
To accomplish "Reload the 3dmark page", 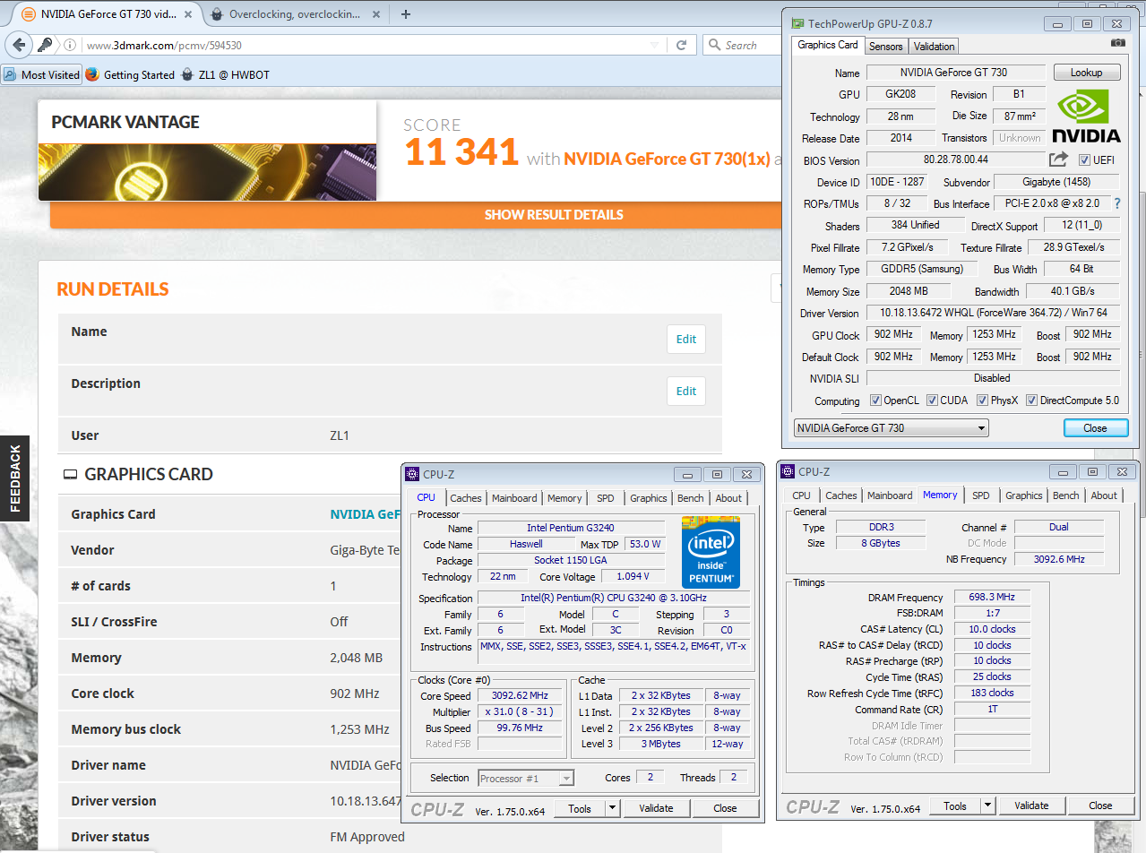I will [682, 45].
